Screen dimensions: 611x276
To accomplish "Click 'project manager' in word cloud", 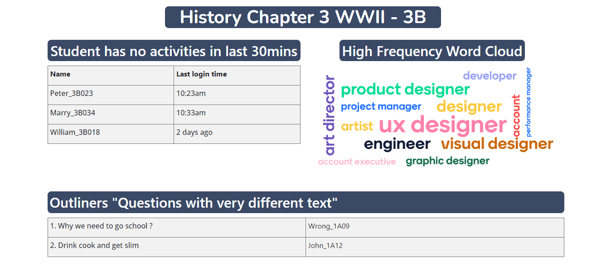I will click(x=381, y=107).
